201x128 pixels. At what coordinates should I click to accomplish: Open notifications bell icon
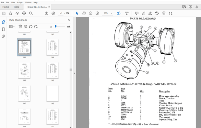[197, 7]
